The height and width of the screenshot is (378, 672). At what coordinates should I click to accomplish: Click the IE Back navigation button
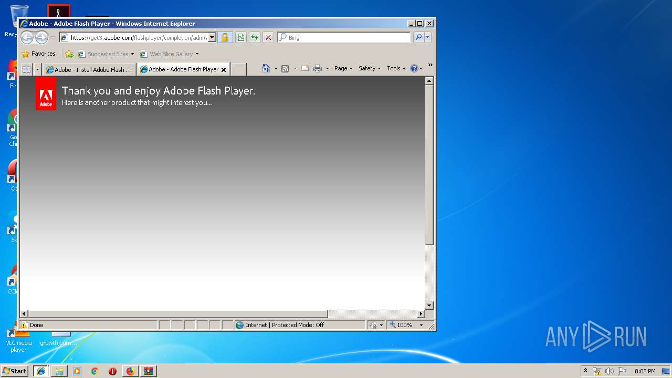coord(27,37)
